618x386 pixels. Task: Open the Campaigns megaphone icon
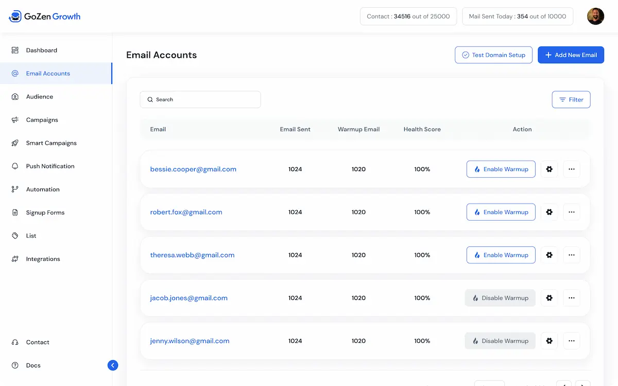(x=14, y=120)
